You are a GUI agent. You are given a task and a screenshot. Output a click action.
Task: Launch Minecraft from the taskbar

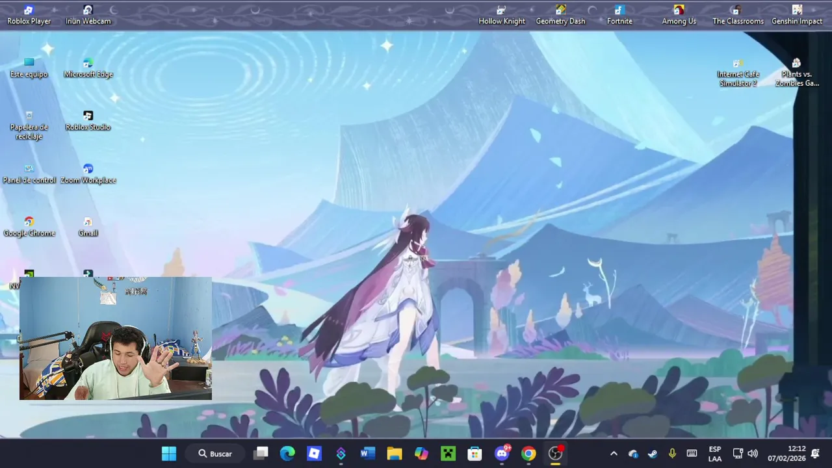(448, 454)
